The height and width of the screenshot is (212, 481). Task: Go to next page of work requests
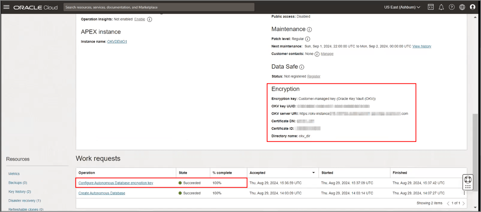(463, 203)
